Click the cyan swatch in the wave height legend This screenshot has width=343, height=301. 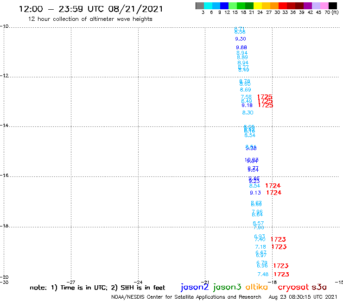(208, 6)
